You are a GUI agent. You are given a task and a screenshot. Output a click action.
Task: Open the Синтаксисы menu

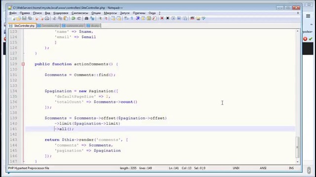pyautogui.click(x=80, y=13)
